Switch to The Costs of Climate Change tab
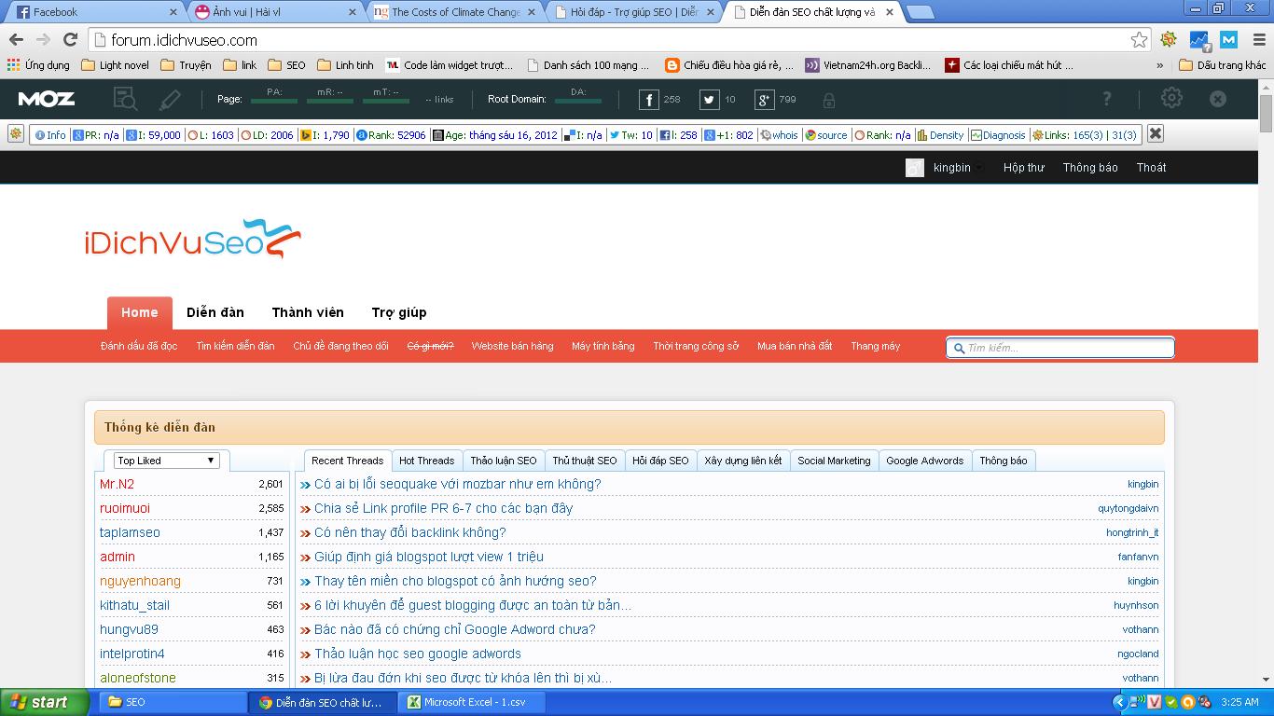Screen dimensions: 1274x716 [452, 12]
